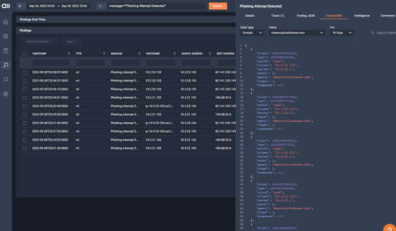This screenshot has height=231, width=396.
Task: Toggle the select-all checkbox in table header
Action: tap(25, 54)
